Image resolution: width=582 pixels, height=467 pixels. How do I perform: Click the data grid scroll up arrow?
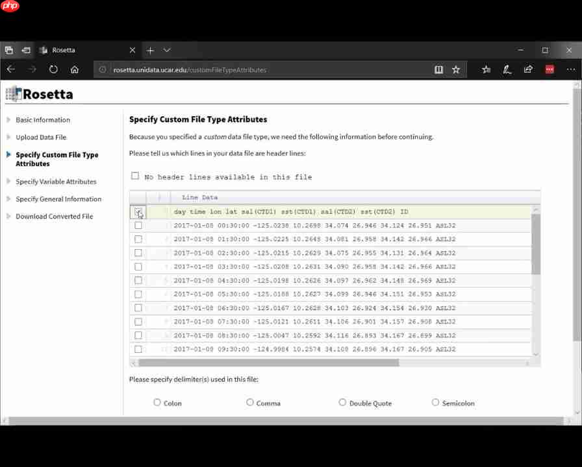(536, 210)
